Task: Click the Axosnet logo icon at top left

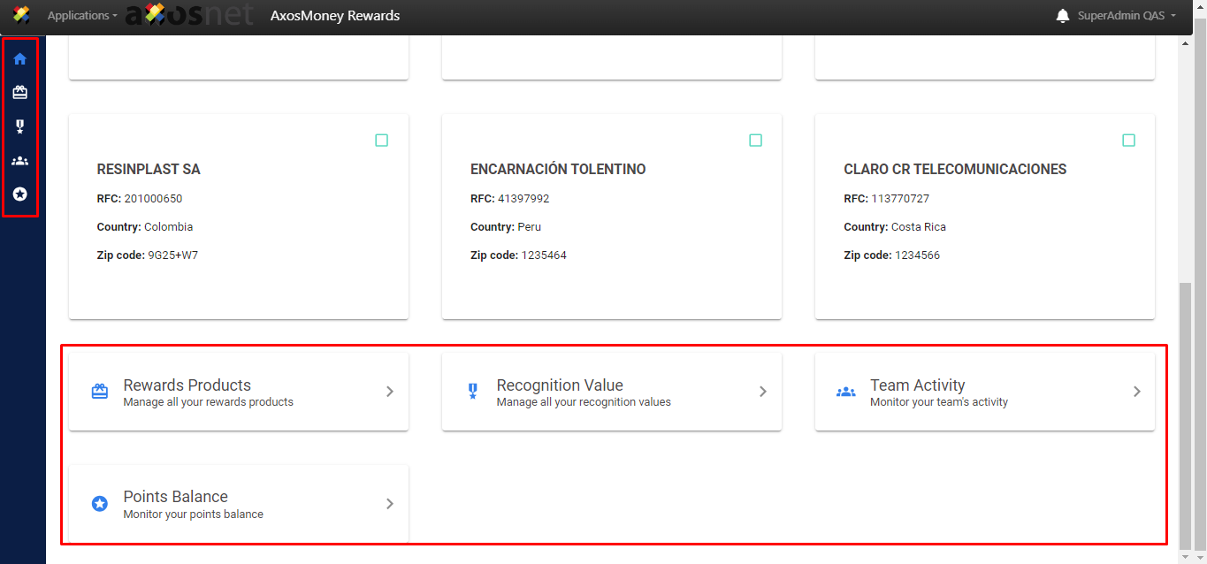Action: [21, 15]
